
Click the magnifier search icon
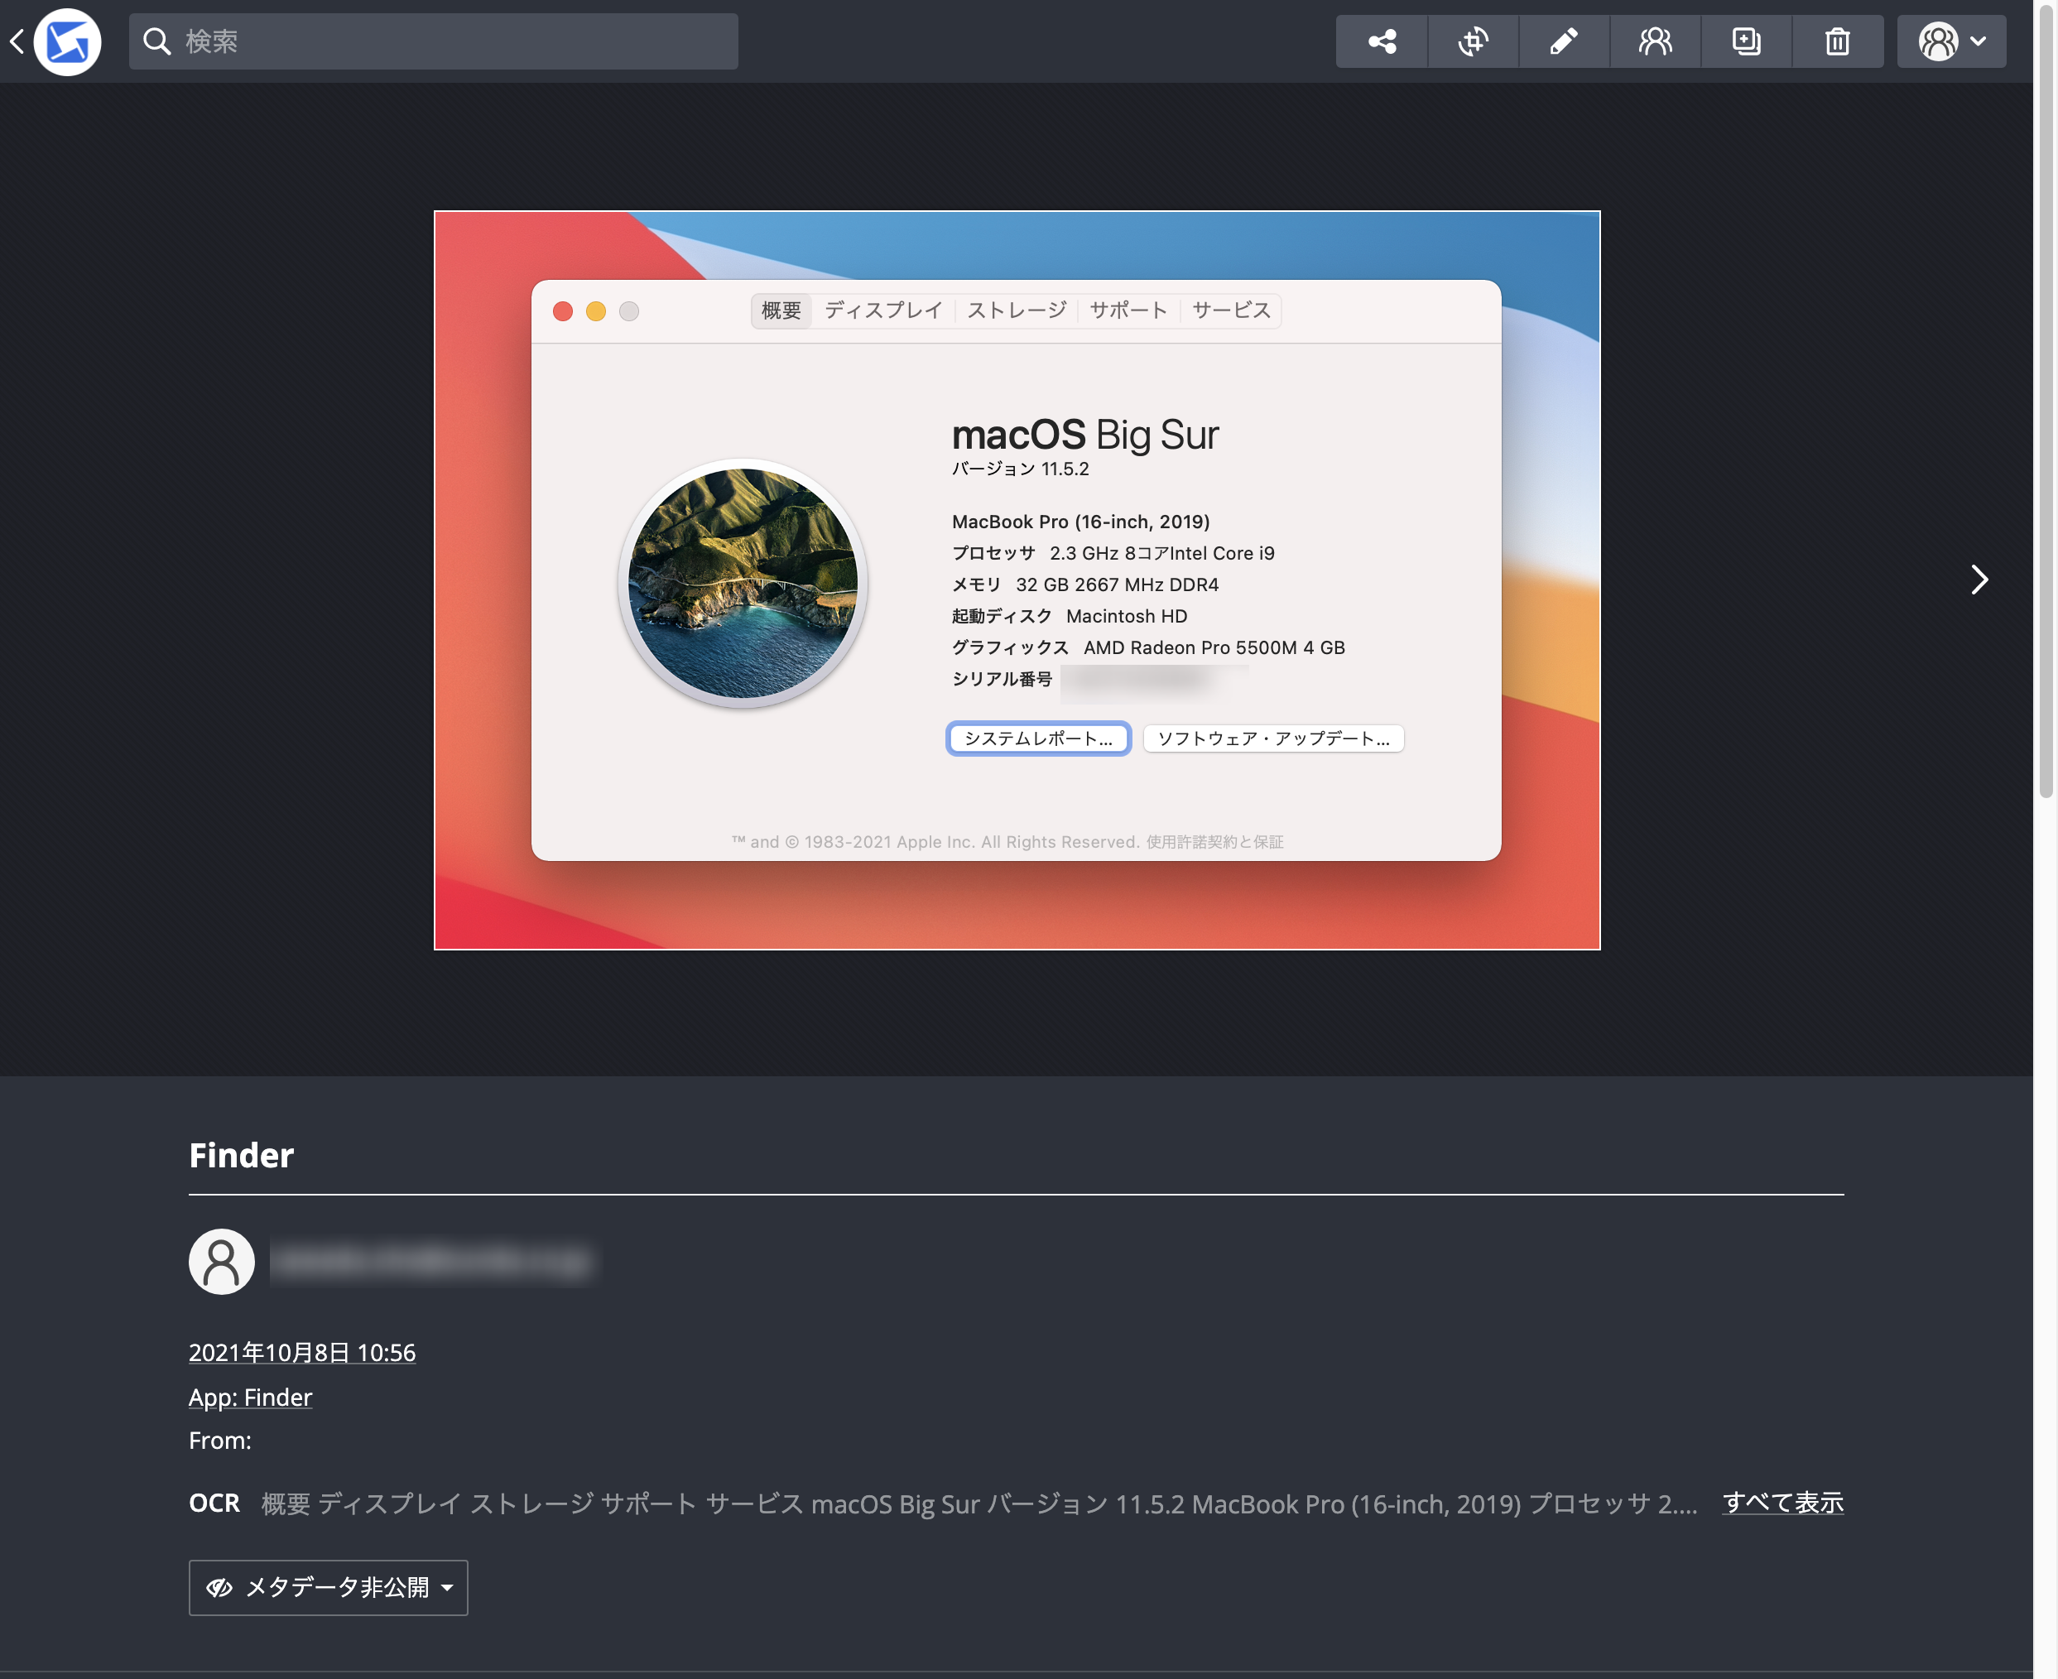coord(156,41)
